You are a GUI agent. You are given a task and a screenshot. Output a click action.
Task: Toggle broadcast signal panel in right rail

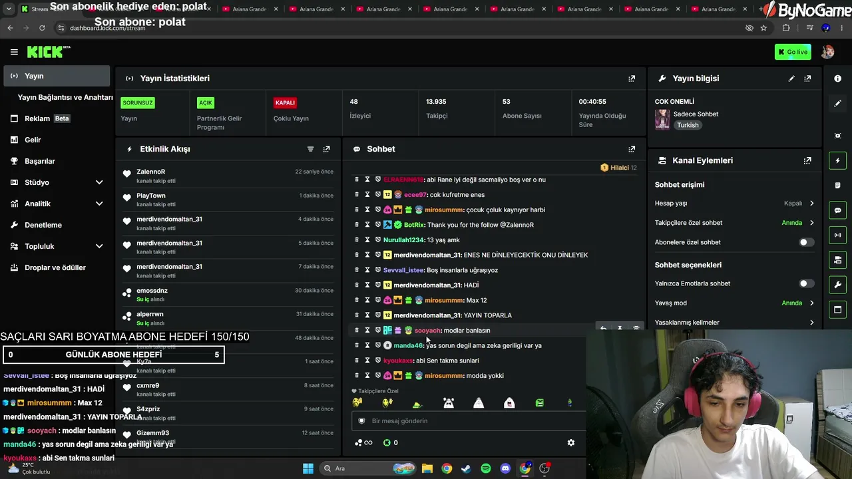tap(837, 235)
